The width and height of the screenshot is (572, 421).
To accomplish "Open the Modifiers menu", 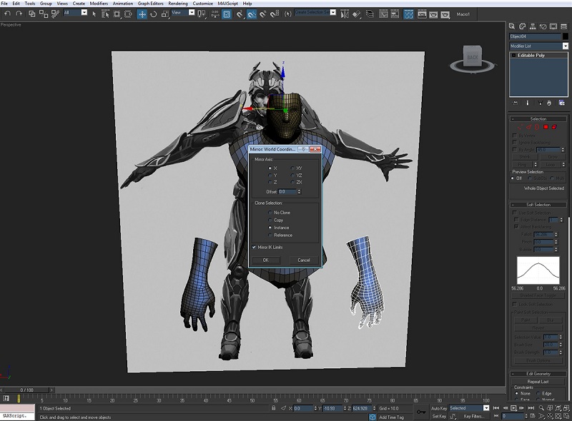I will click(x=99, y=4).
